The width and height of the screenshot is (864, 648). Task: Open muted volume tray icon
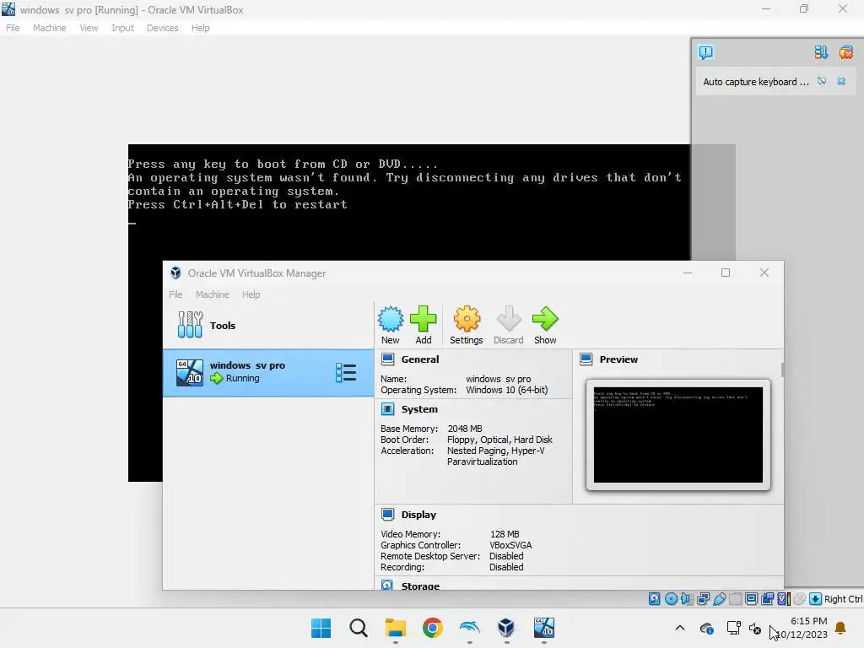pyautogui.click(x=755, y=628)
